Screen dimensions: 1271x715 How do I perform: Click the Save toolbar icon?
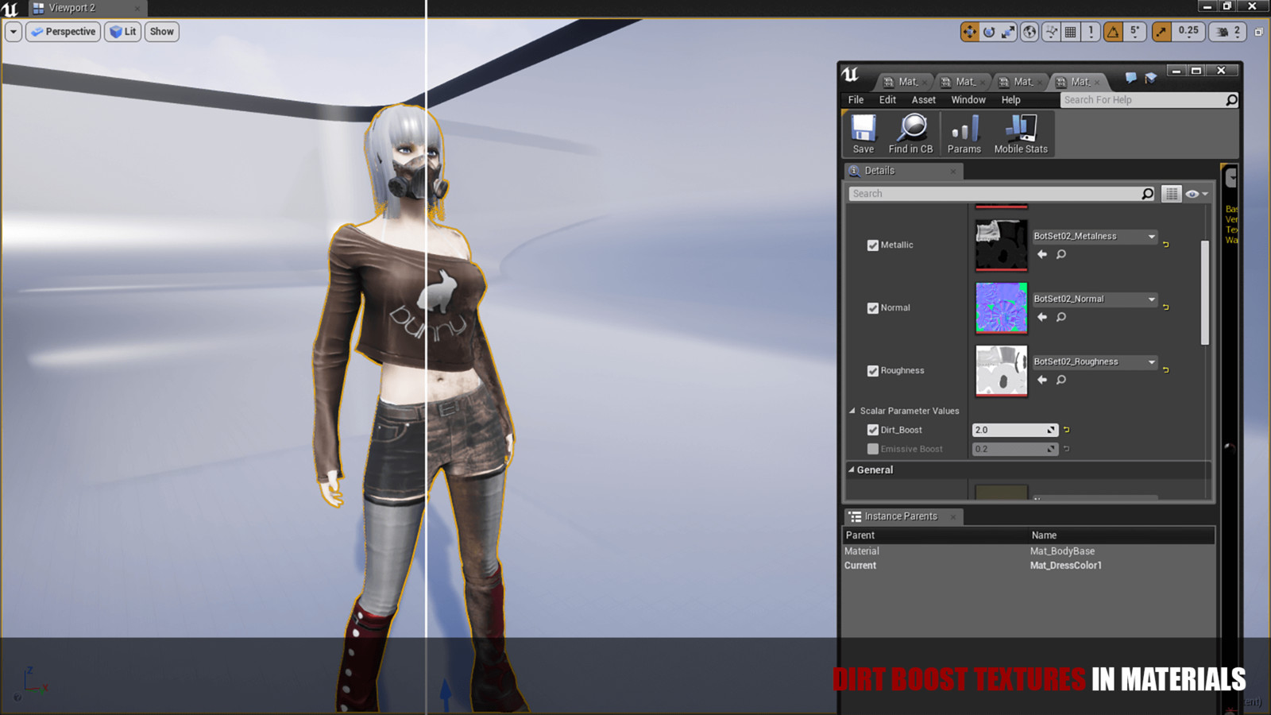coord(863,133)
